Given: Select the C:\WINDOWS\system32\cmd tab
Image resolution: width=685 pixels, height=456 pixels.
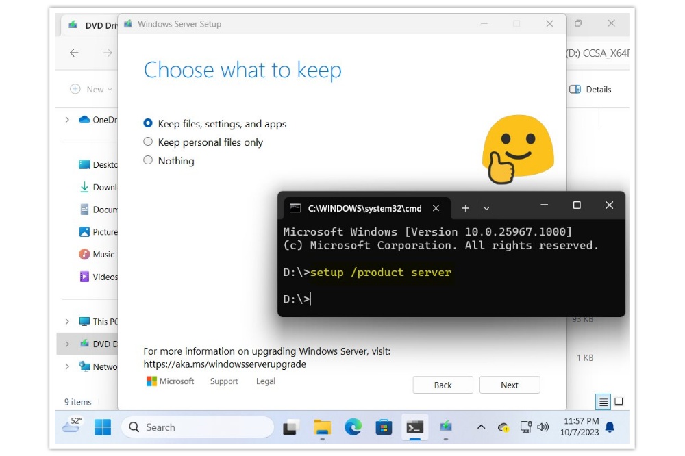Looking at the screenshot, I should 364,208.
